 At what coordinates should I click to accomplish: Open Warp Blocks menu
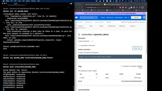pos(28,1)
